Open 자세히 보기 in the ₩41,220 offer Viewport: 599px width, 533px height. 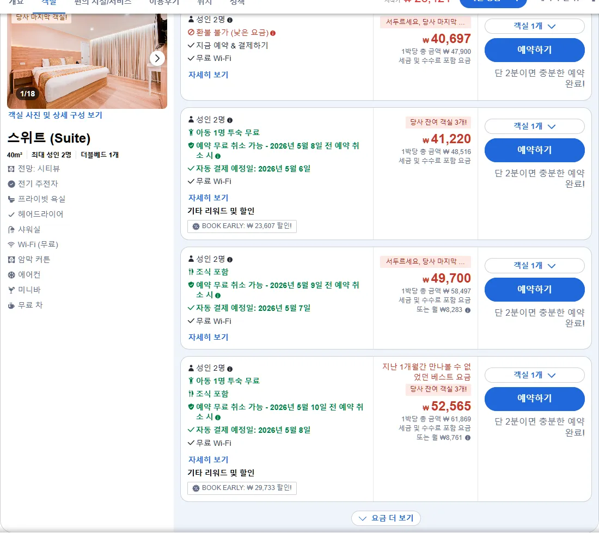(208, 198)
